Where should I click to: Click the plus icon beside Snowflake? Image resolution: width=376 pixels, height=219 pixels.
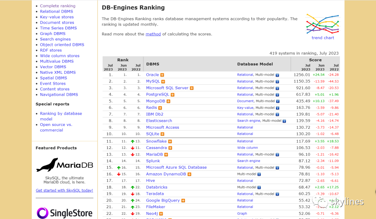pyautogui.click(x=170, y=142)
